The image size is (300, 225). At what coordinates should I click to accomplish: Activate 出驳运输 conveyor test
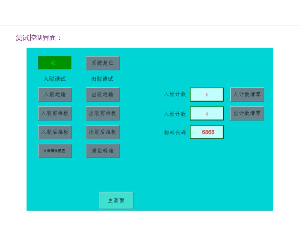[x=103, y=94]
